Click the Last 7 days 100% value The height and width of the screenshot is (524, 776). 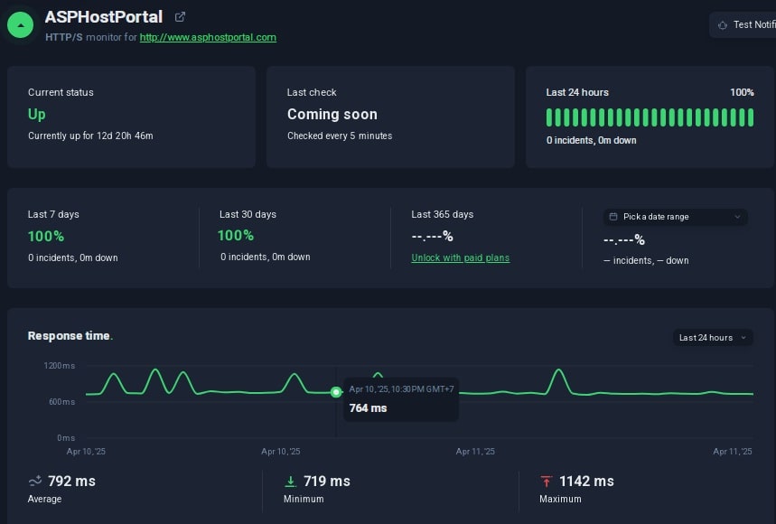tap(46, 237)
